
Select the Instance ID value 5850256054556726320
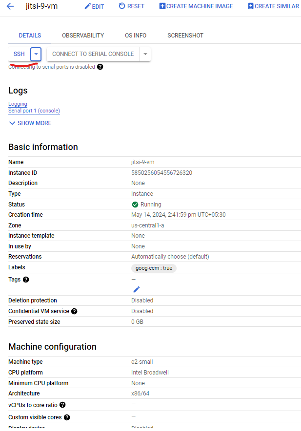(161, 173)
